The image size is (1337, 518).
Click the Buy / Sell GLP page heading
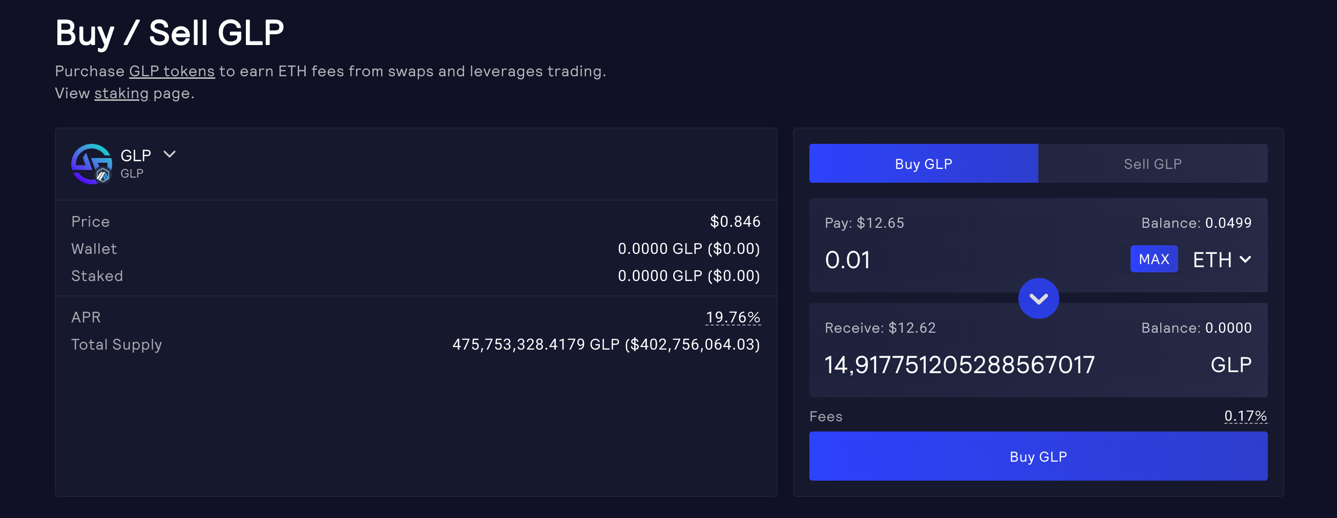(170, 33)
